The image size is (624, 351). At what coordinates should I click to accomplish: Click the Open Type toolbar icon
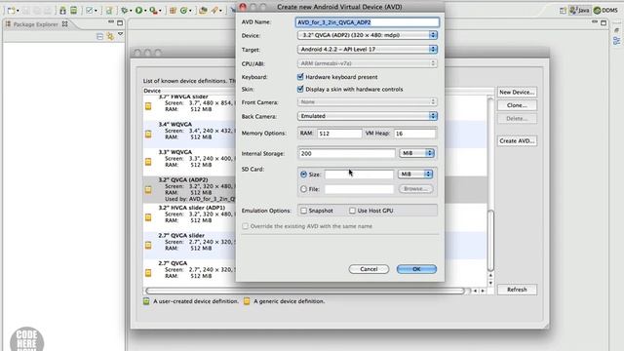click(203, 11)
